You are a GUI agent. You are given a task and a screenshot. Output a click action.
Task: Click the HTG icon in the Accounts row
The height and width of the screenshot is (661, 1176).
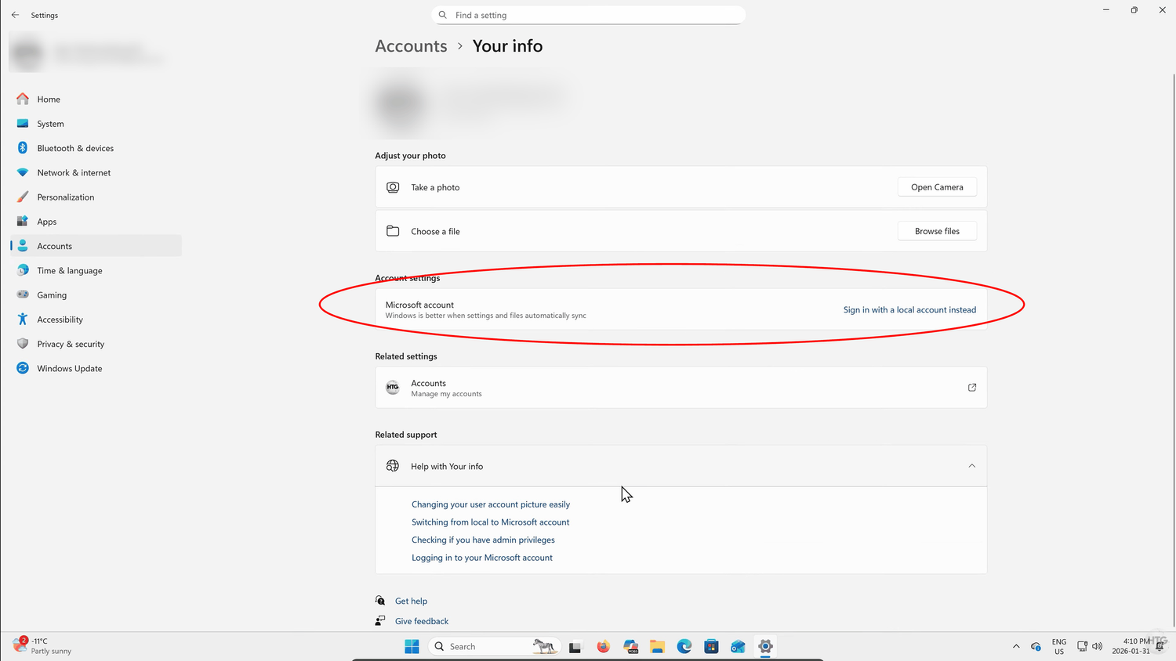pos(393,387)
